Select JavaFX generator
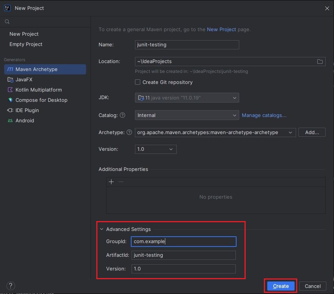 [45, 80]
